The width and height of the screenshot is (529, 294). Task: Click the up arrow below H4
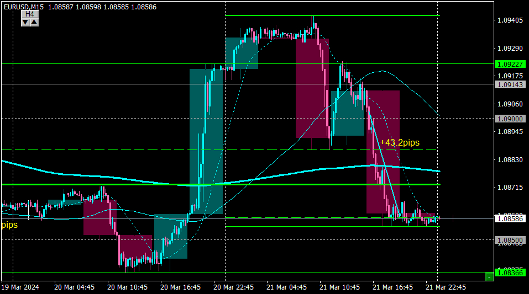[34, 22]
